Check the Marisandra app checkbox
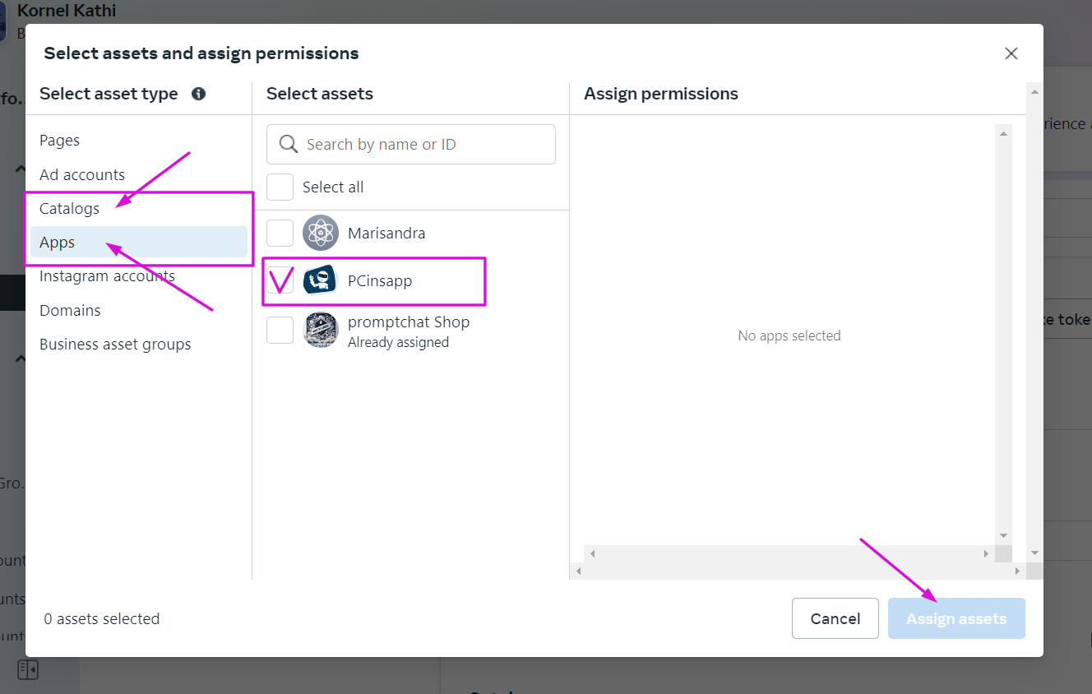This screenshot has height=694, width=1092. coord(280,233)
